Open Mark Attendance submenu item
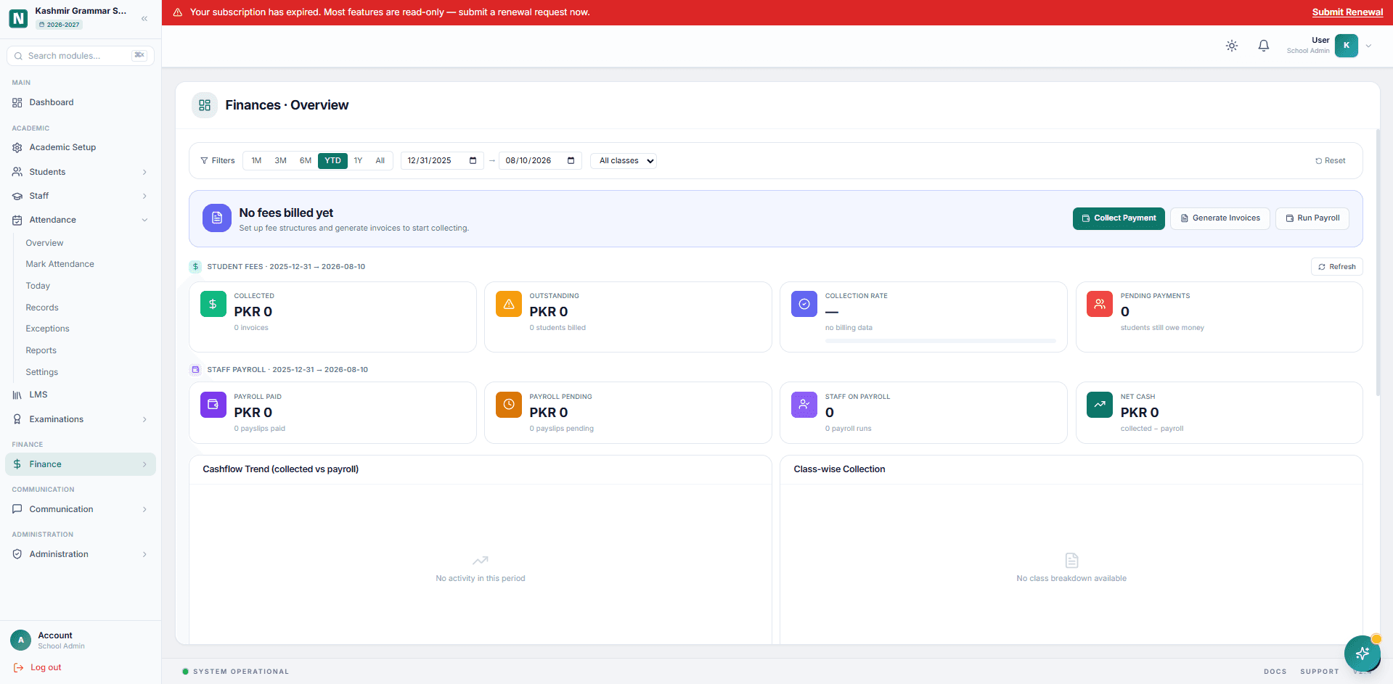1393x684 pixels. pos(60,264)
